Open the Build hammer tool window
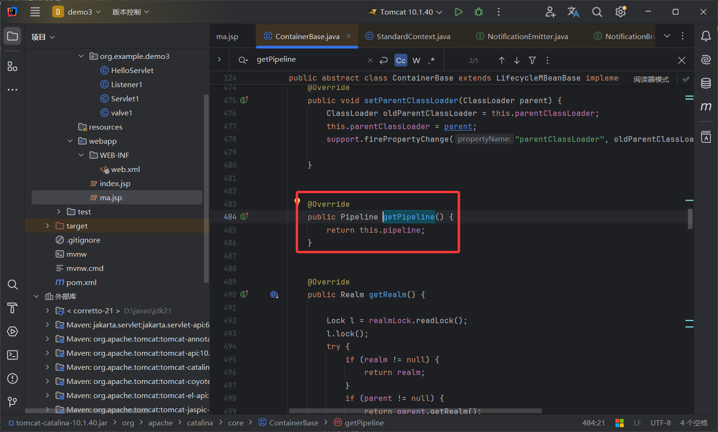This screenshot has height=432, width=718. (x=13, y=308)
